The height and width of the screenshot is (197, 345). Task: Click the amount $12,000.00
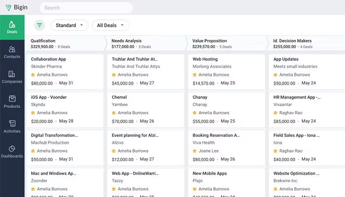123,160
